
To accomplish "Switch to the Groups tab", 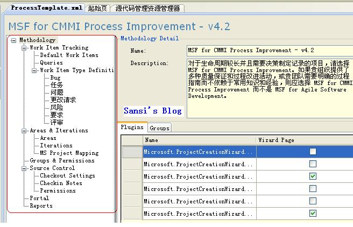I will tap(159, 128).
